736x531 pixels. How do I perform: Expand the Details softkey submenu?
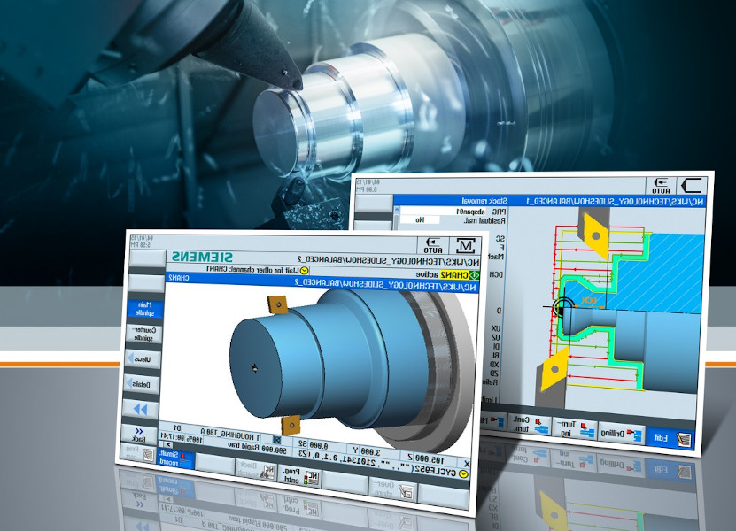(x=141, y=384)
